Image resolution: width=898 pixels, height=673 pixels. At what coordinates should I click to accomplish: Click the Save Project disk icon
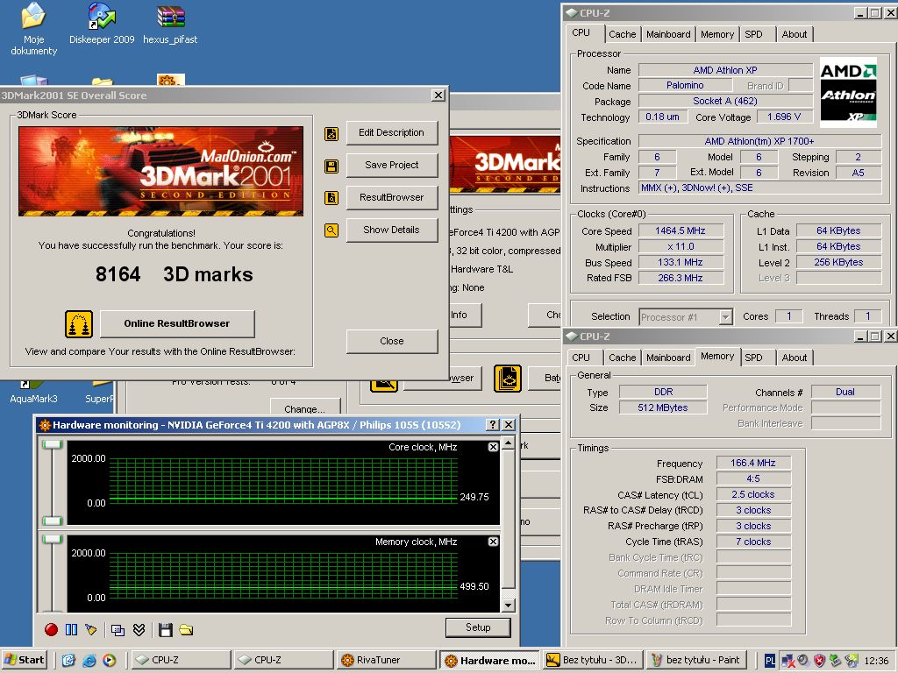pos(331,166)
